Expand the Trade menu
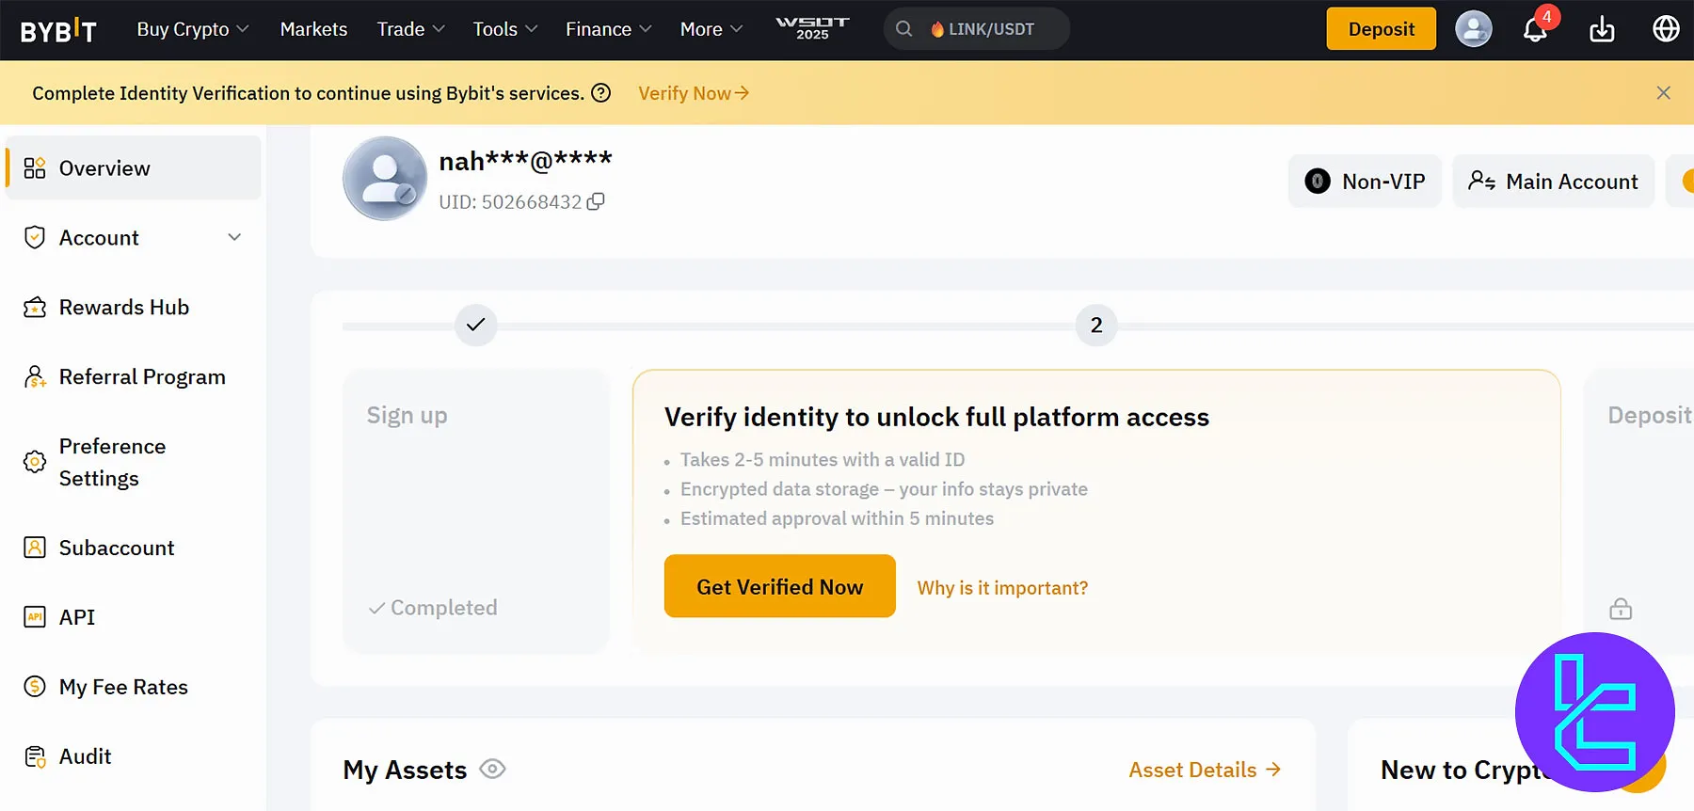The height and width of the screenshot is (811, 1694). [410, 29]
